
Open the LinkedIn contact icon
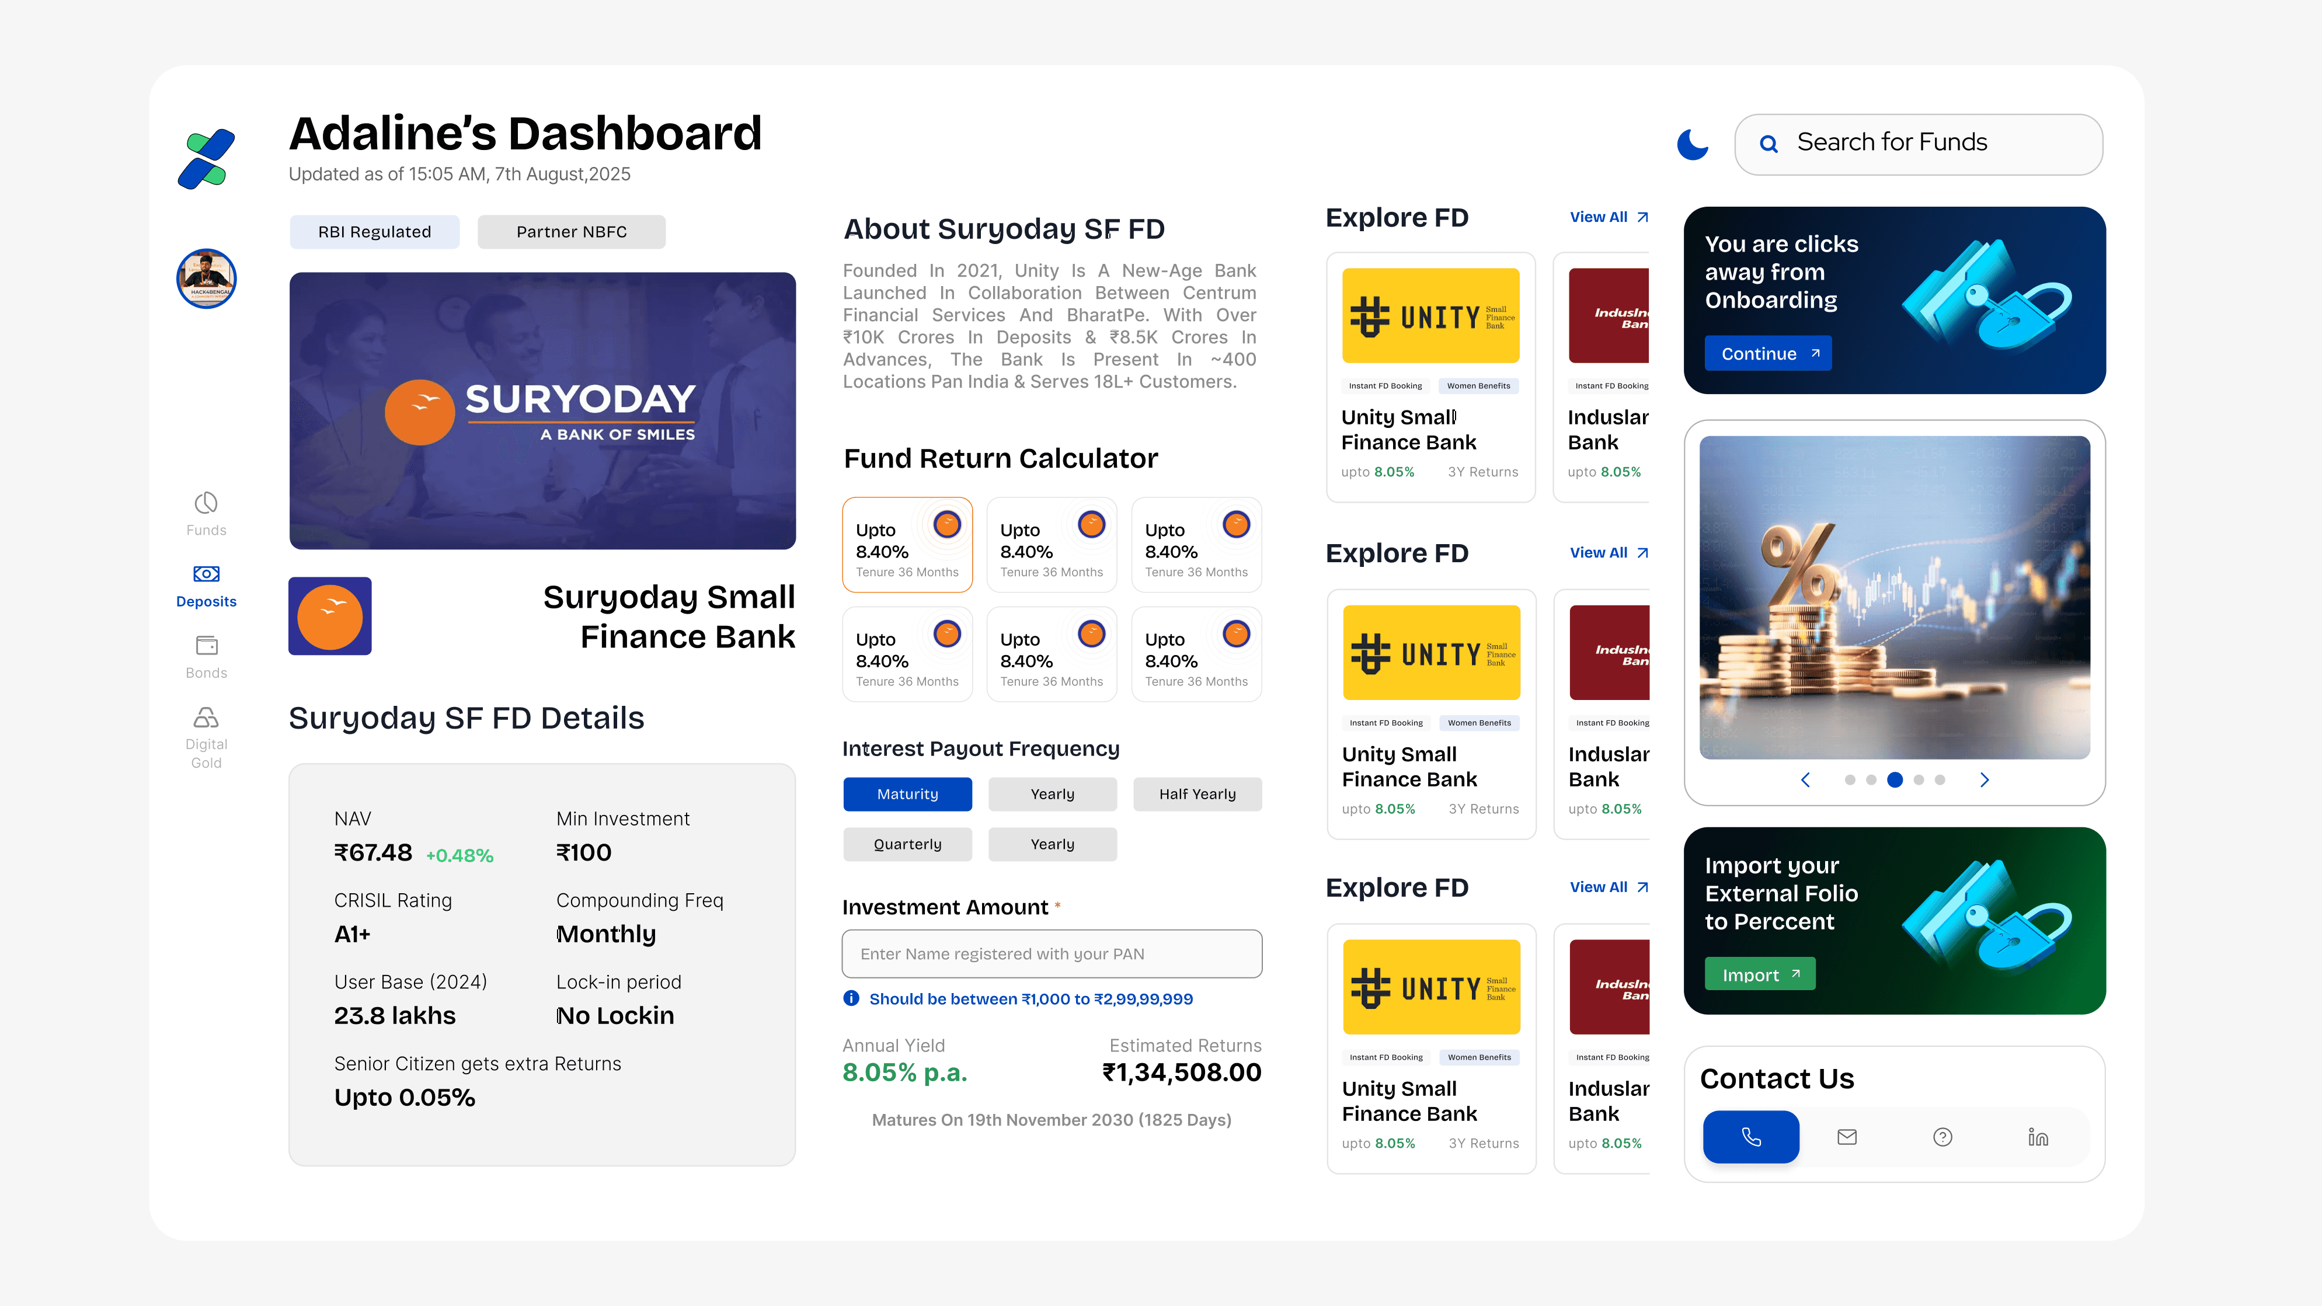coord(2037,1137)
